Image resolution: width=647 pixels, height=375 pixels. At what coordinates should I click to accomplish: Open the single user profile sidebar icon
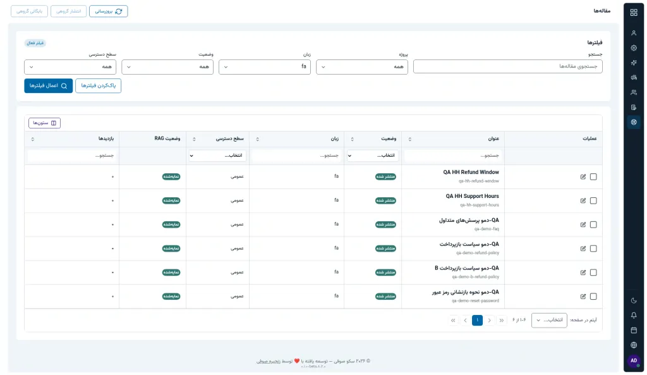pyautogui.click(x=633, y=33)
